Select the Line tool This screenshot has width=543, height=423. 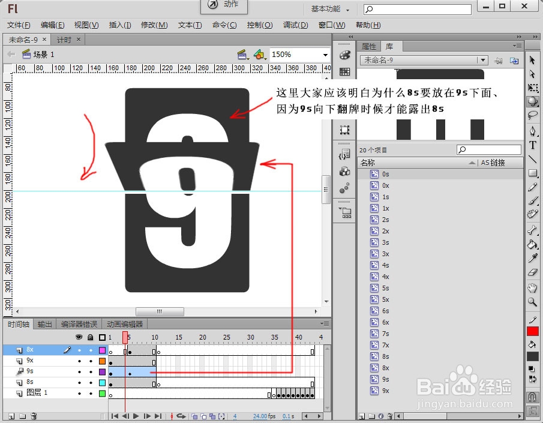pyautogui.click(x=533, y=159)
